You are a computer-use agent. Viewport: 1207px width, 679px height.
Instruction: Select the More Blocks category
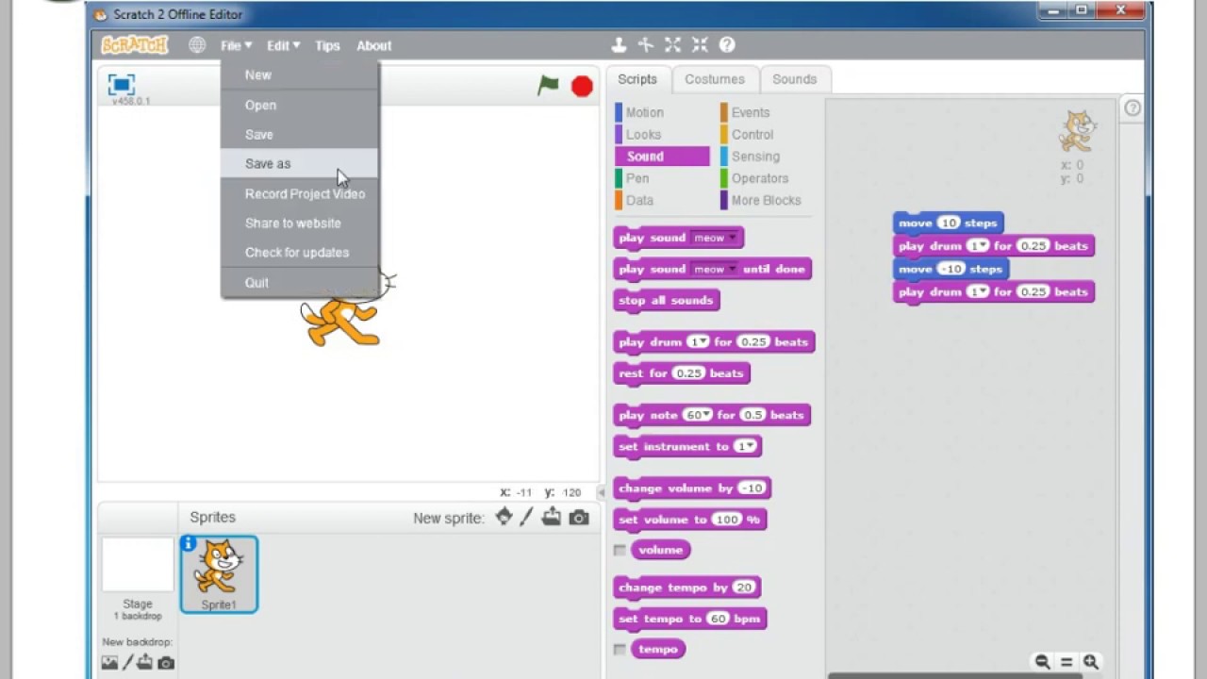768,200
